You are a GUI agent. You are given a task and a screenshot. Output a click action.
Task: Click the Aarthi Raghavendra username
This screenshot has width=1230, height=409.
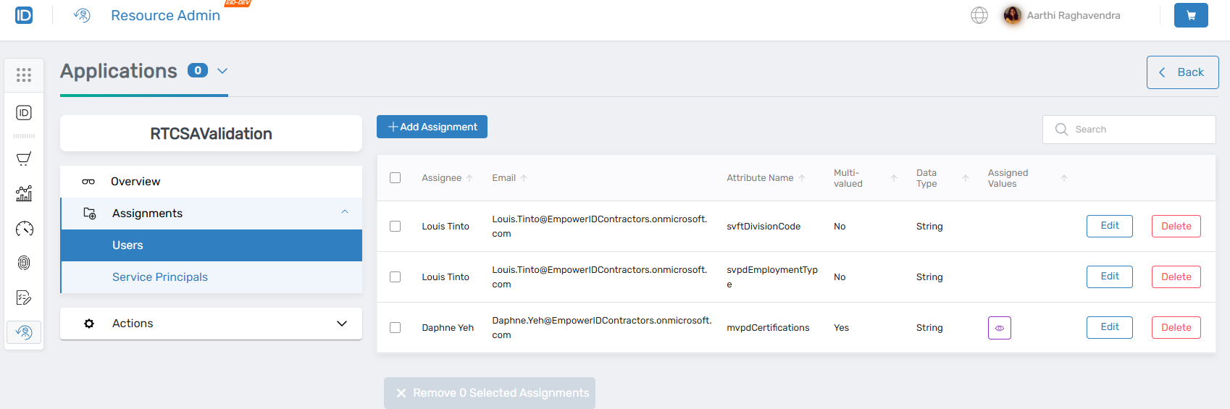tap(1074, 15)
